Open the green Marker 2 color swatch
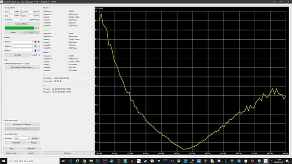Viewport: 292px width, 164px height. click(35, 46)
